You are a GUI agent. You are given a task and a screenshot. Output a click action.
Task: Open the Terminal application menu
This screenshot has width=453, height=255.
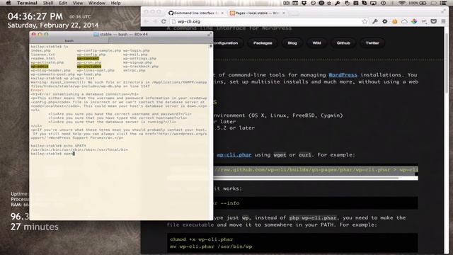27,3
